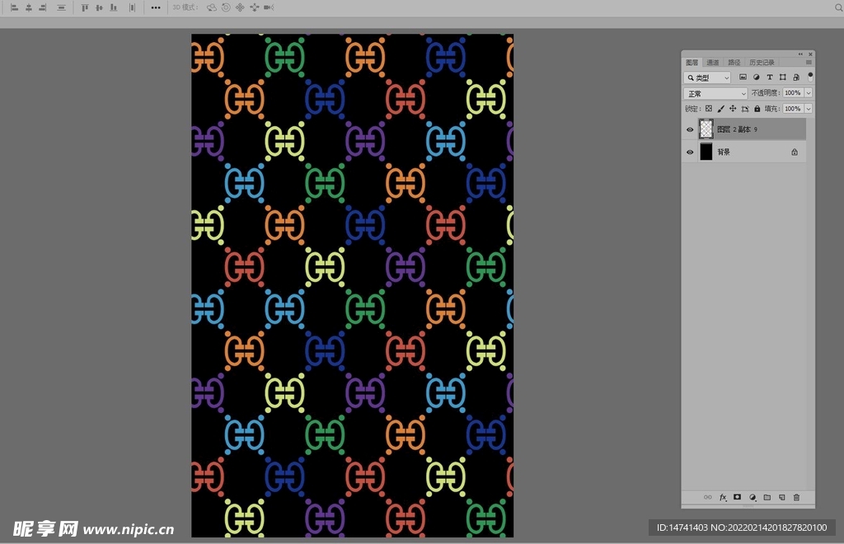Click the link layers icon
This screenshot has width=844, height=544.
click(708, 497)
